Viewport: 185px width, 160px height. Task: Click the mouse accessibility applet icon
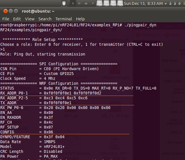click(64, 3)
